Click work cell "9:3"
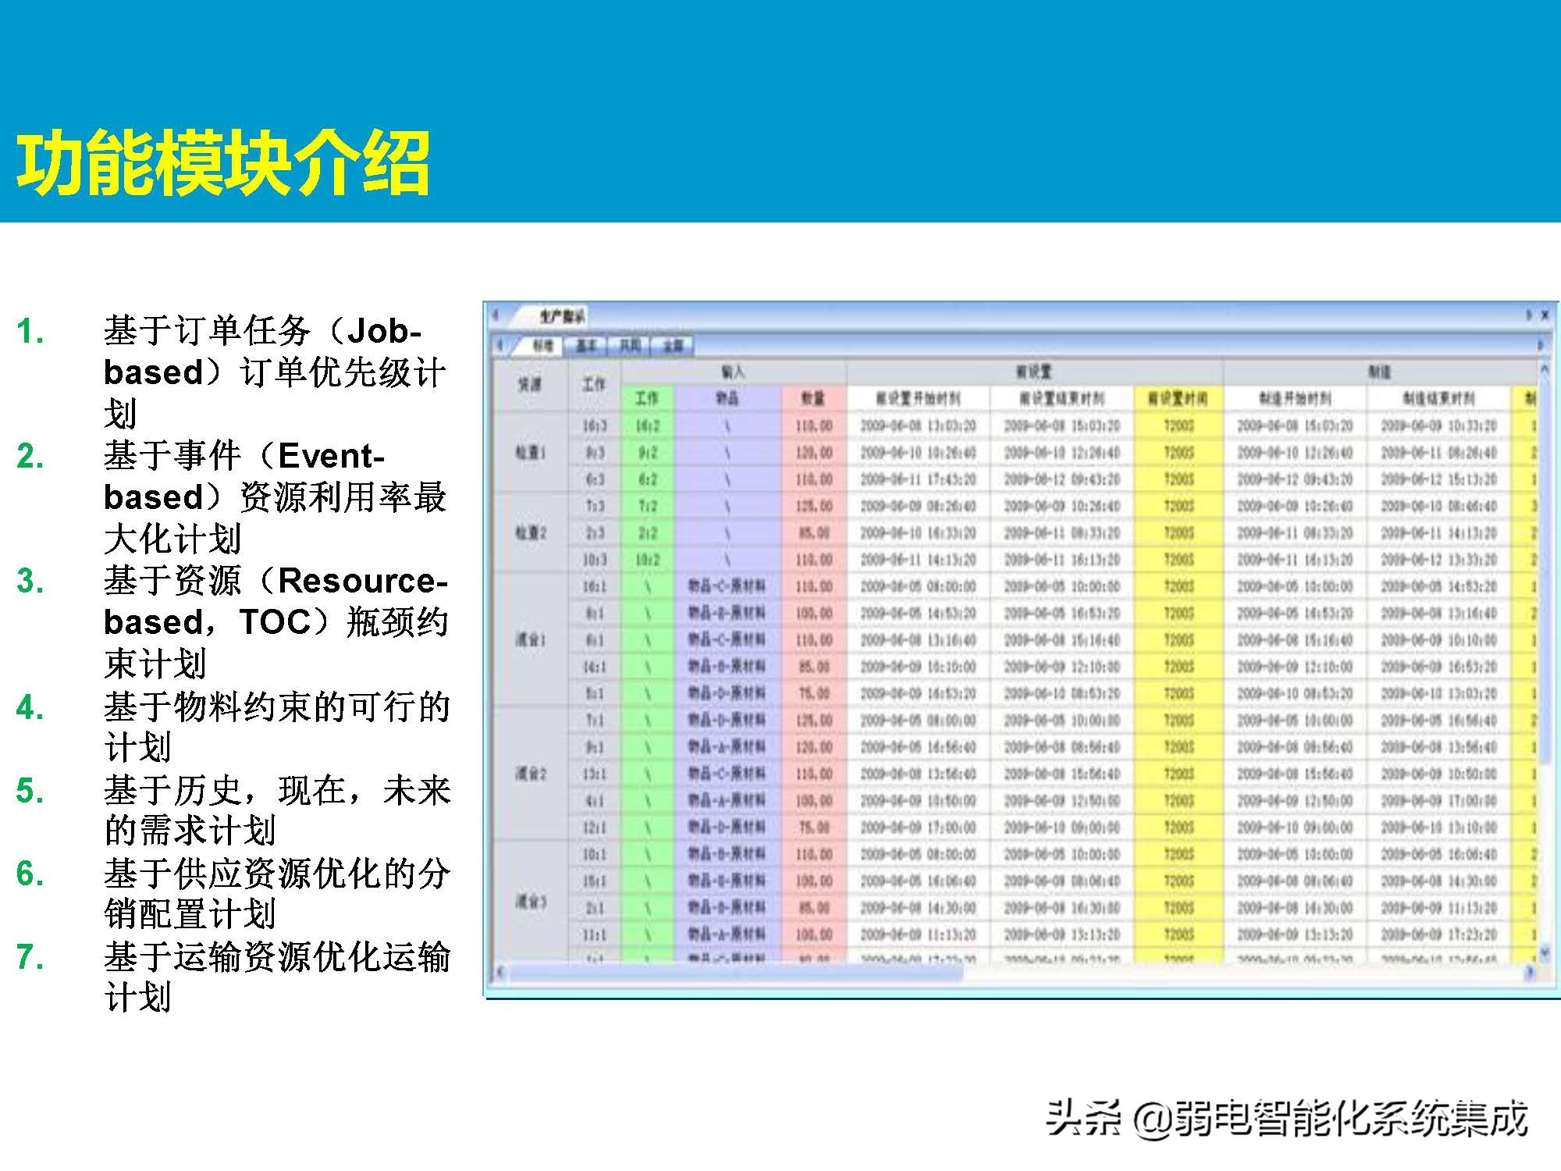The image size is (1561, 1171). tap(594, 453)
